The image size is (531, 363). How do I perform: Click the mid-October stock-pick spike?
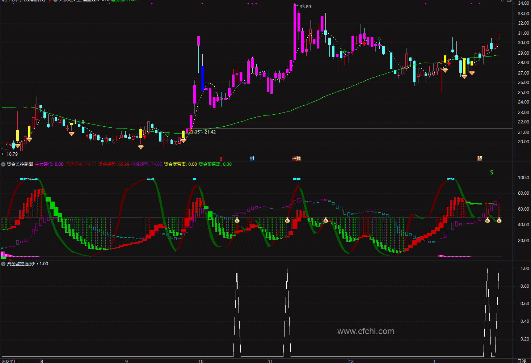[x=237, y=312]
